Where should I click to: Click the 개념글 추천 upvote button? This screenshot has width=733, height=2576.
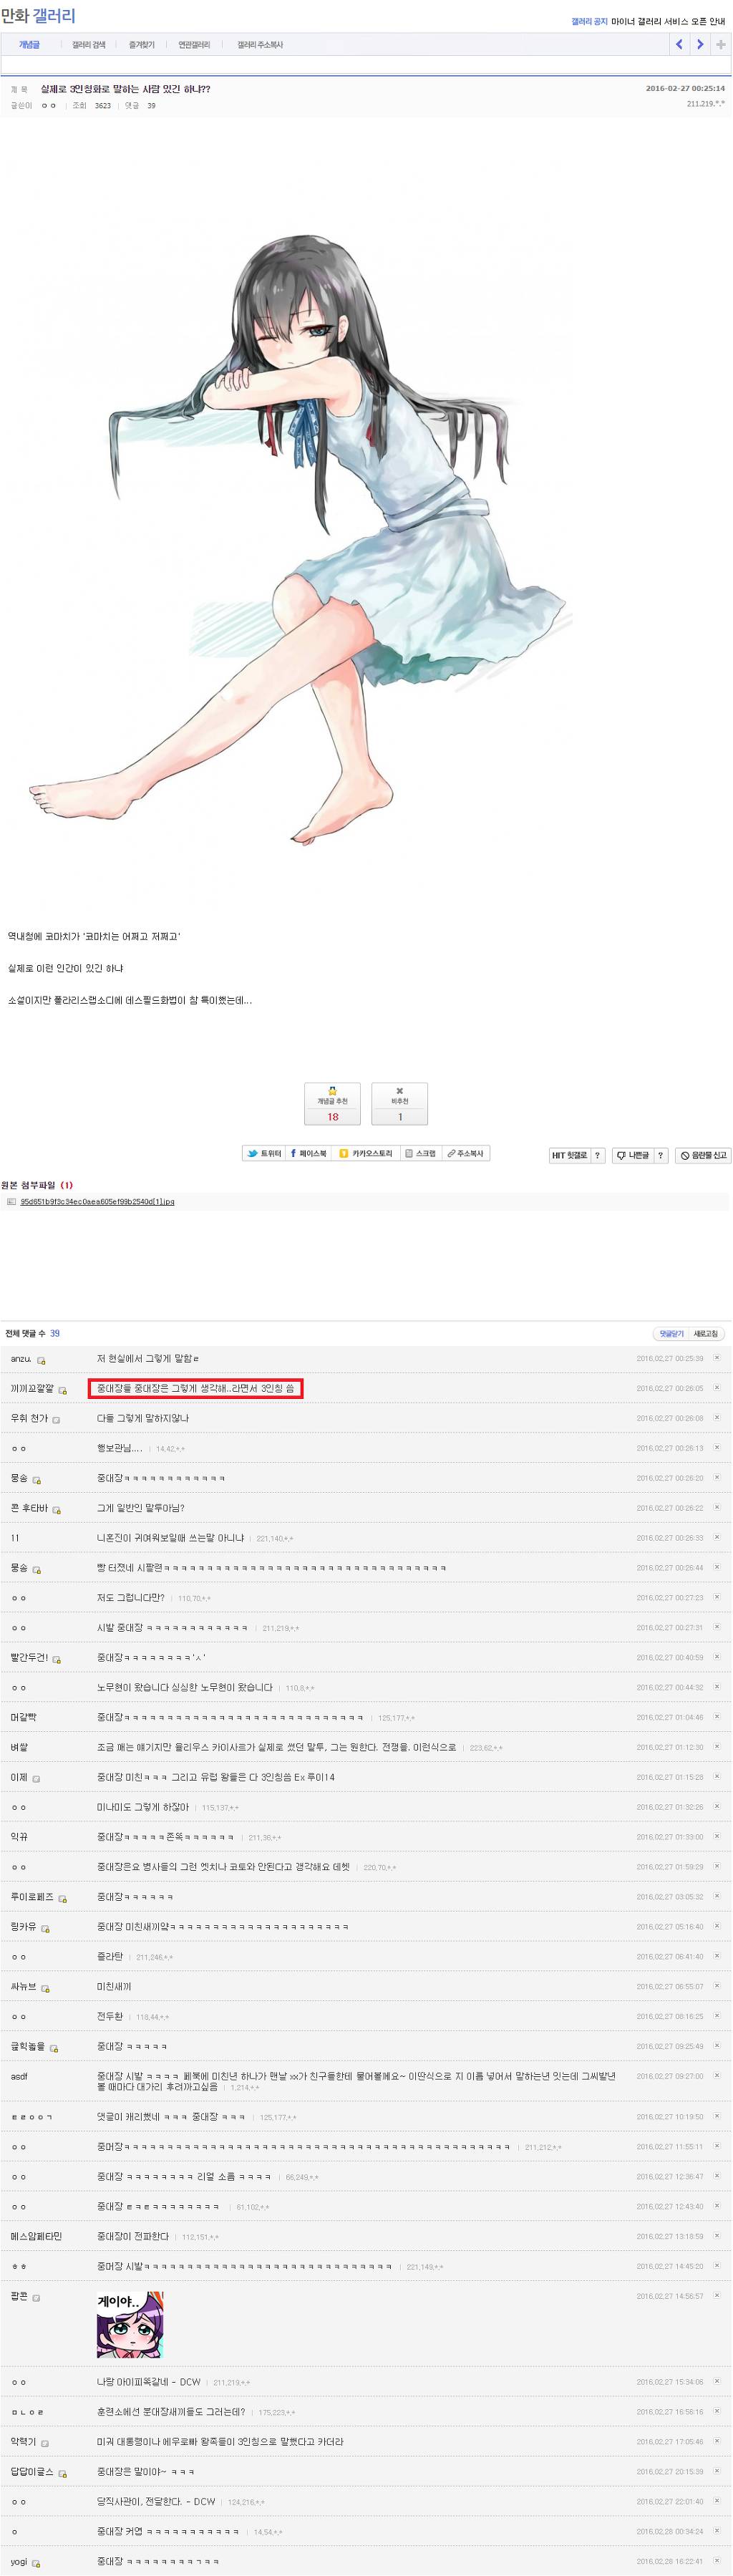332,1103
